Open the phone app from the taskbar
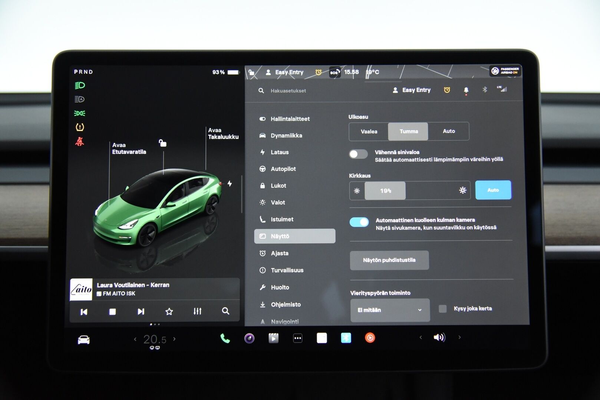Image resolution: width=600 pixels, height=400 pixels. click(x=224, y=338)
